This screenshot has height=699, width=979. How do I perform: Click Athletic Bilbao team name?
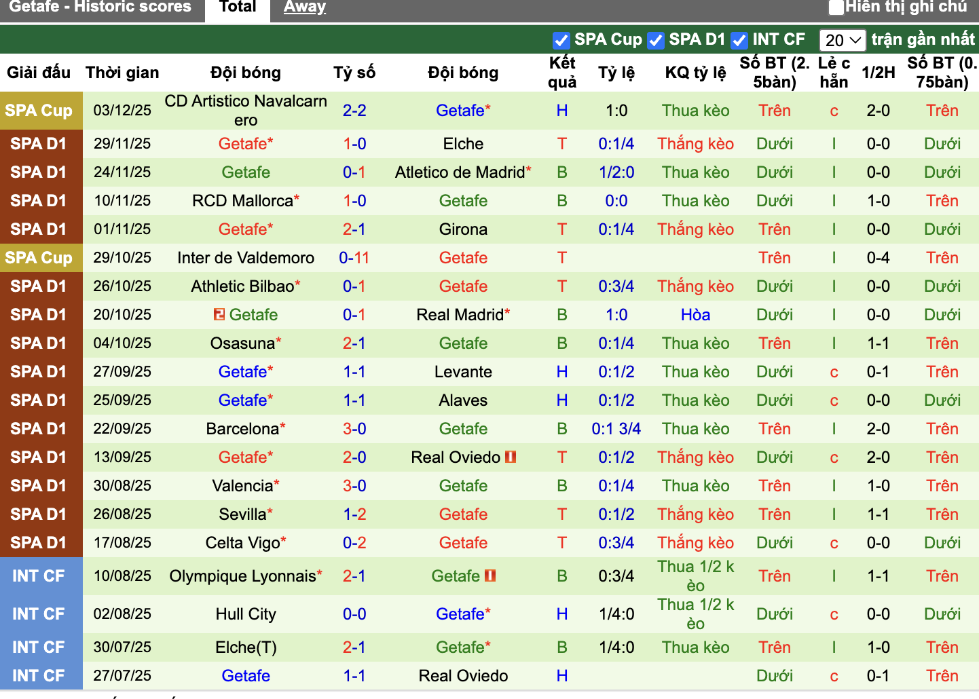(x=242, y=286)
